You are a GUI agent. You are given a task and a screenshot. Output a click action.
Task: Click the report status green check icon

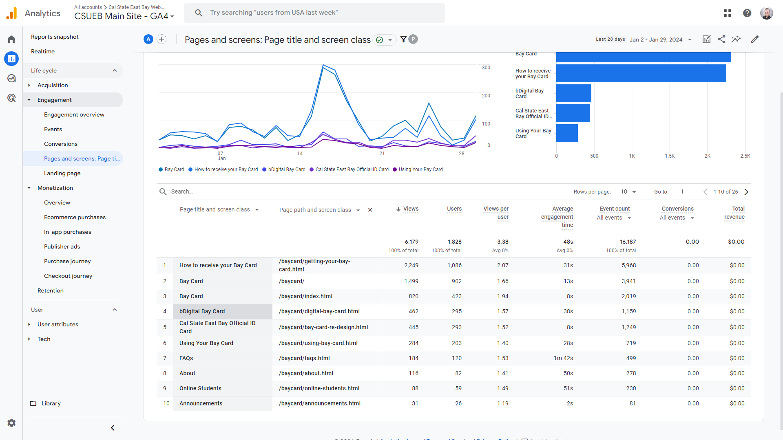(x=380, y=40)
